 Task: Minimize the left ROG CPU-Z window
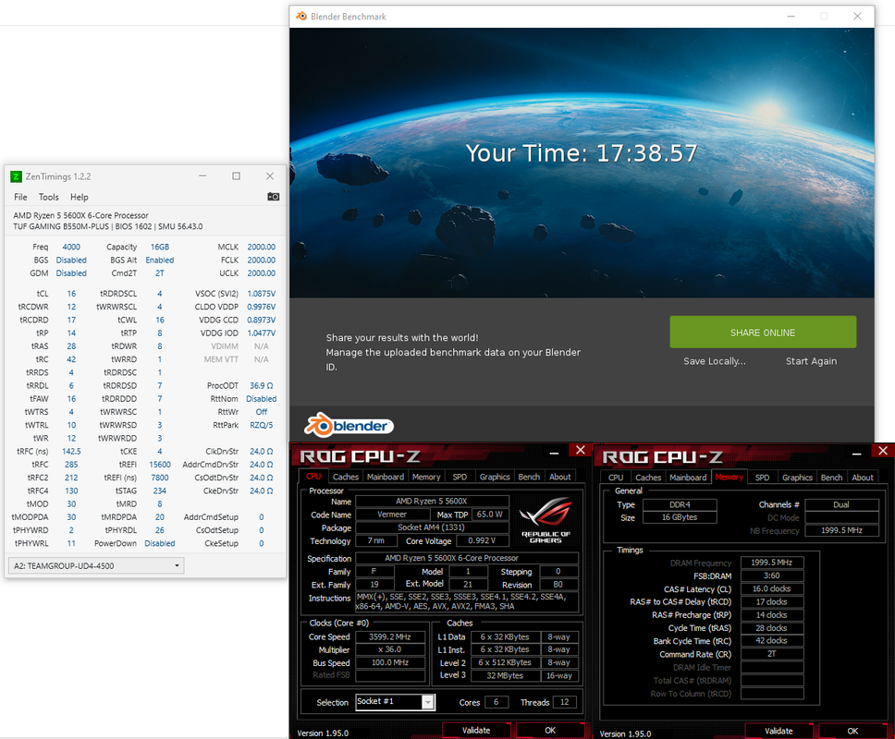click(554, 453)
